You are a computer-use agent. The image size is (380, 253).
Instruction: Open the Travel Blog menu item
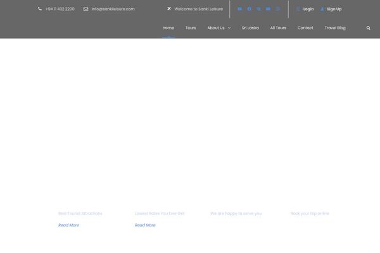tap(335, 28)
